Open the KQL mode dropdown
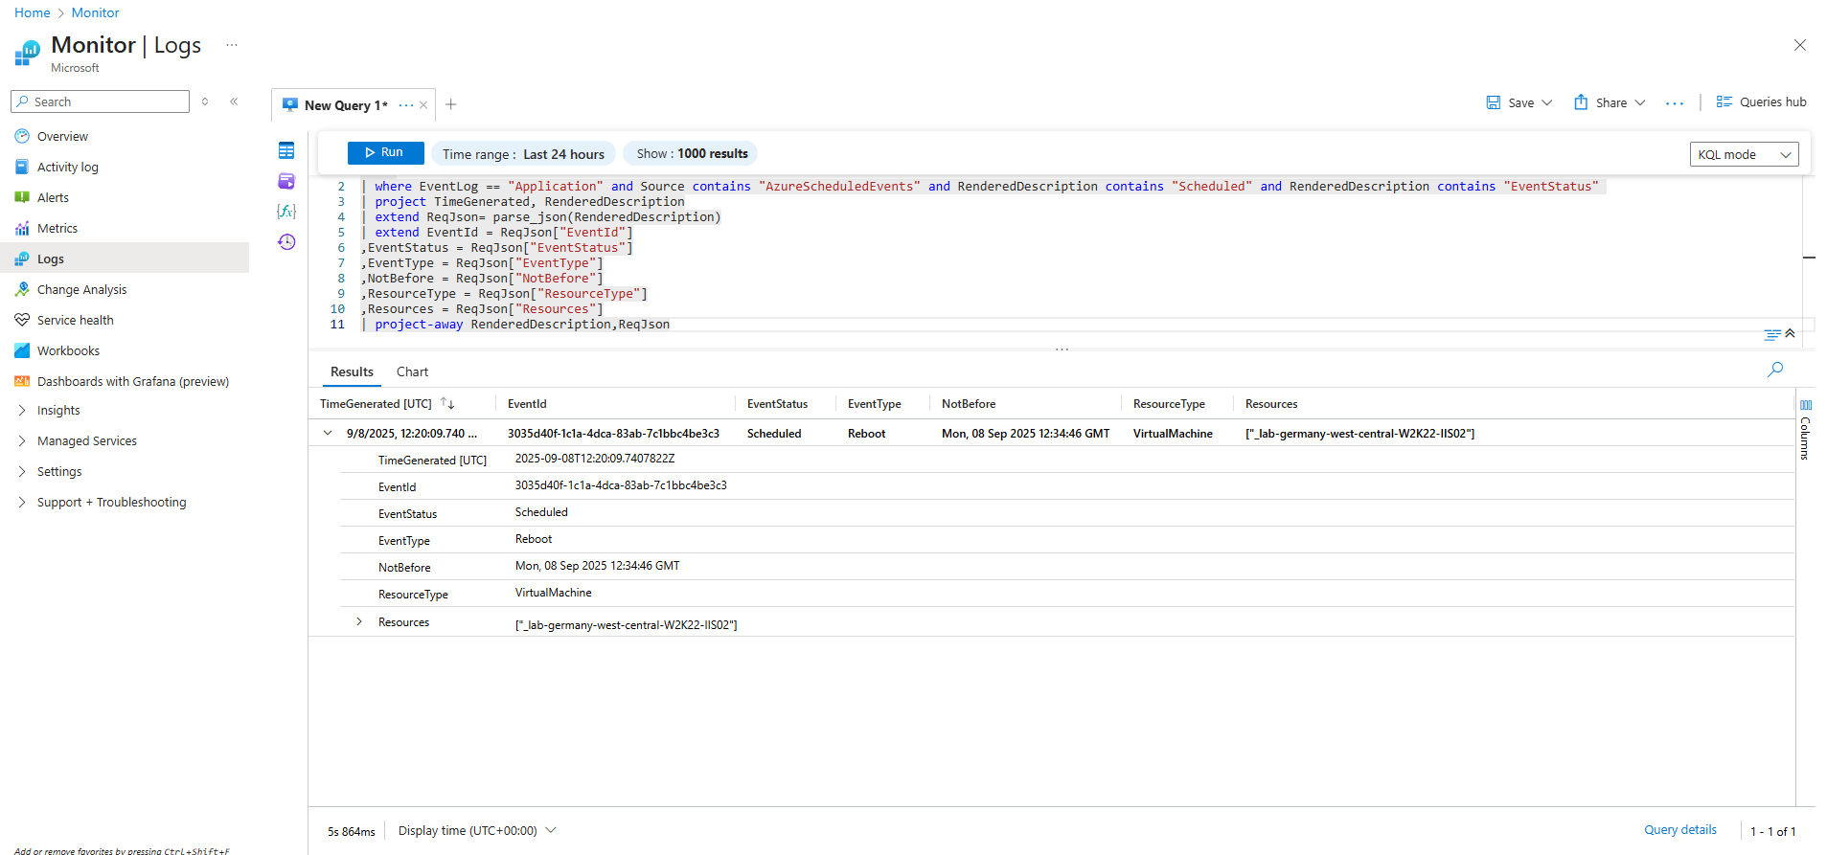This screenshot has height=855, width=1827. 1744,154
